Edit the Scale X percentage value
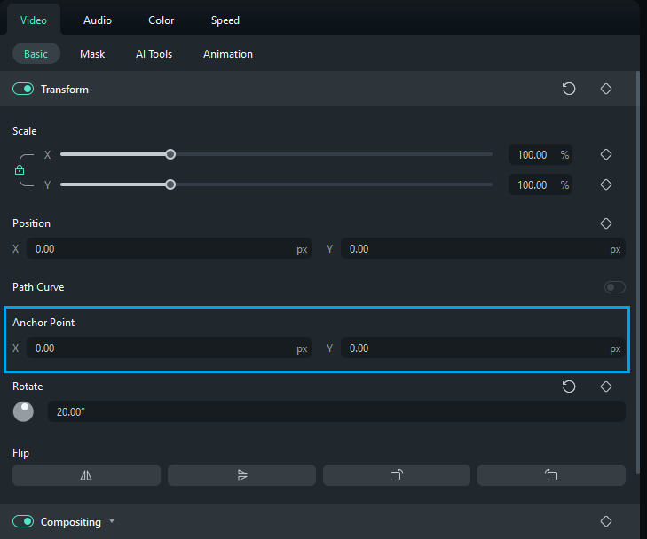This screenshot has height=539, width=647. (x=540, y=154)
